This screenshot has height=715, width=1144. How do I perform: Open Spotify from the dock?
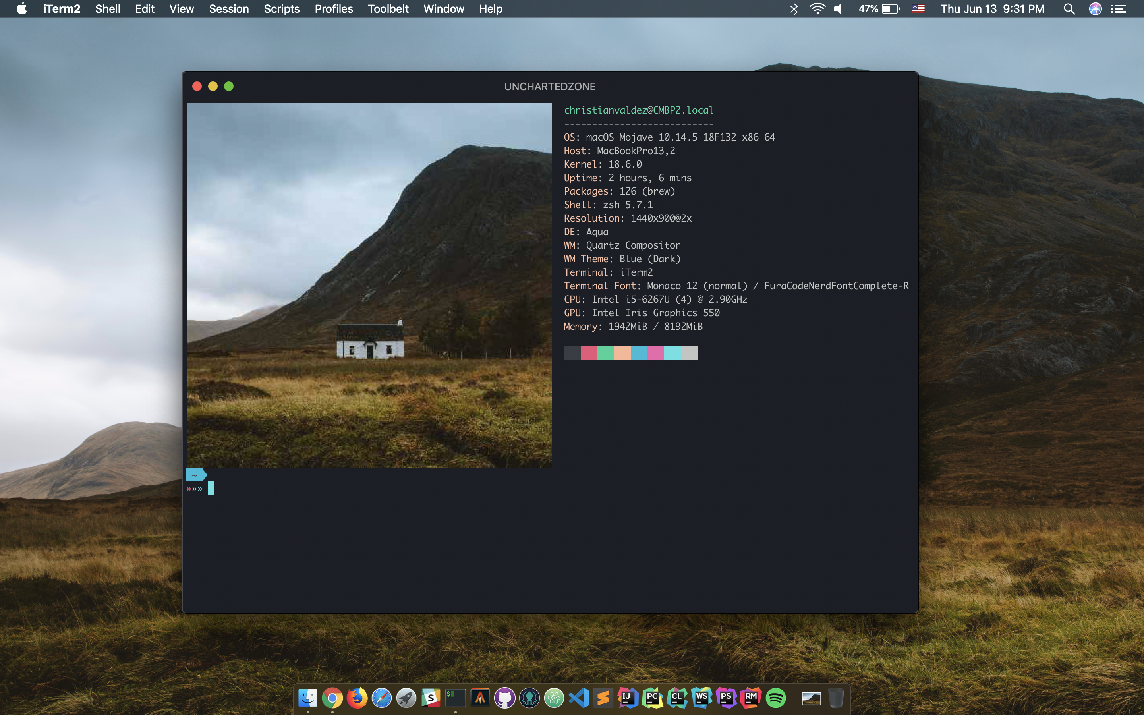[x=775, y=698]
